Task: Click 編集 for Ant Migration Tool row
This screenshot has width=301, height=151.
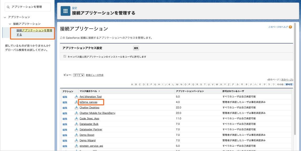Action: [65, 97]
